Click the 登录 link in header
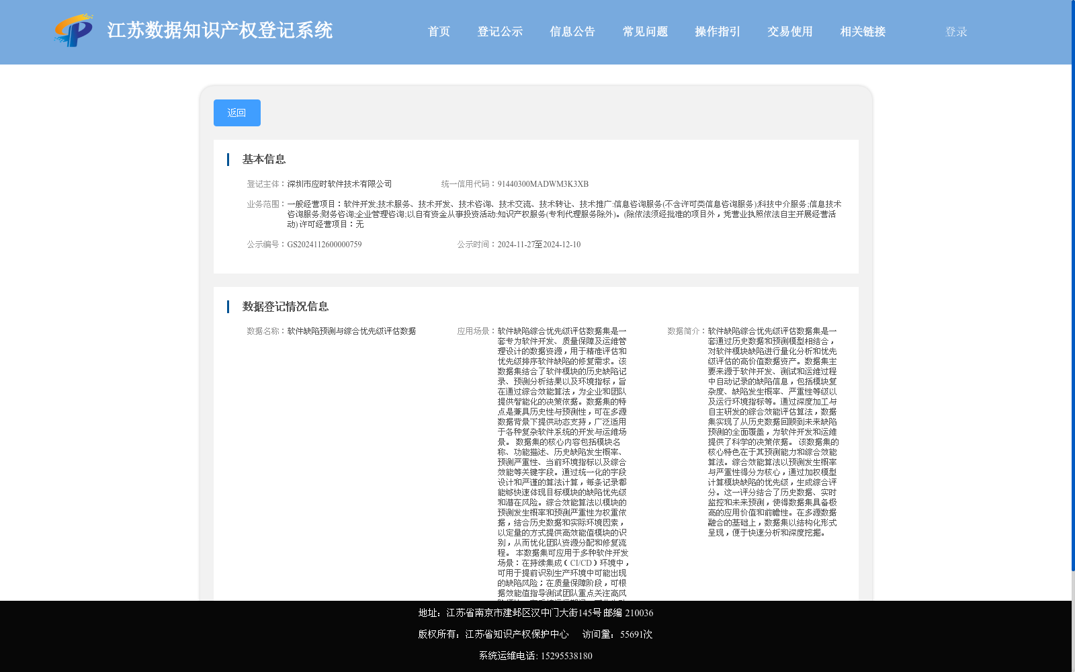 coord(956,32)
